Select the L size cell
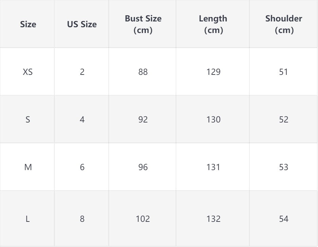The image size is (318, 247). [x=28, y=218]
